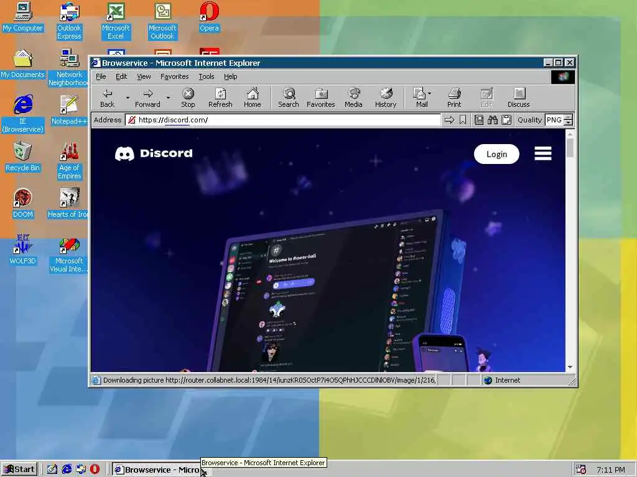Show browsing History
This screenshot has height=477, width=637.
(x=386, y=98)
